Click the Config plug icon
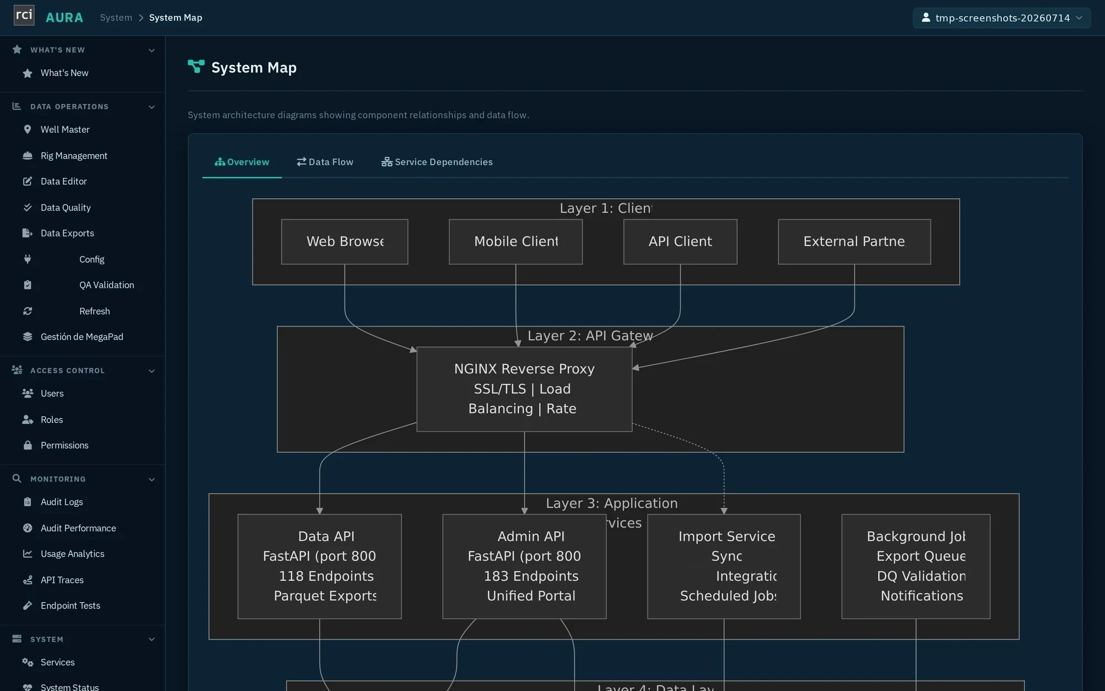 [28, 259]
